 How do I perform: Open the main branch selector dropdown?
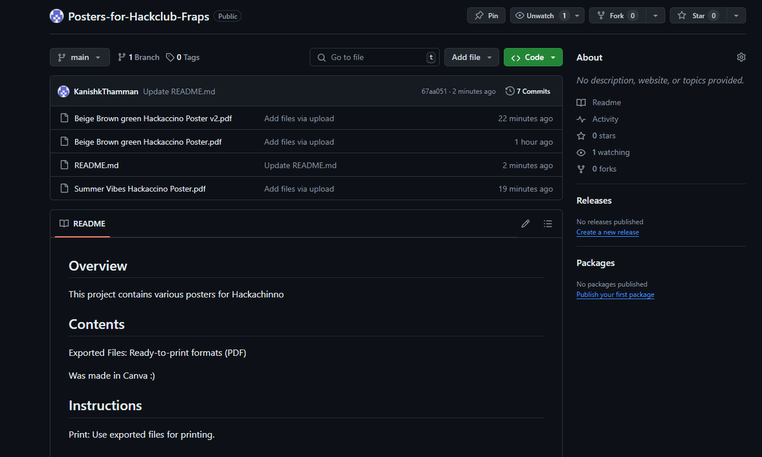[80, 57]
